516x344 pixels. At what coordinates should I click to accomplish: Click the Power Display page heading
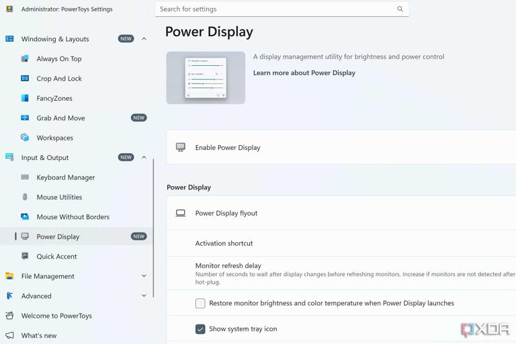(x=209, y=32)
